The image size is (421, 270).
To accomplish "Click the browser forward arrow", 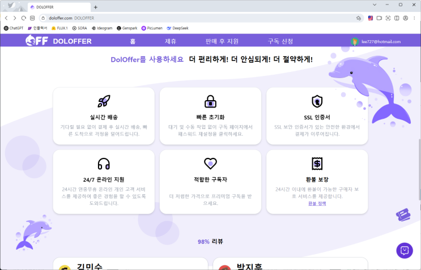I will [x=15, y=18].
